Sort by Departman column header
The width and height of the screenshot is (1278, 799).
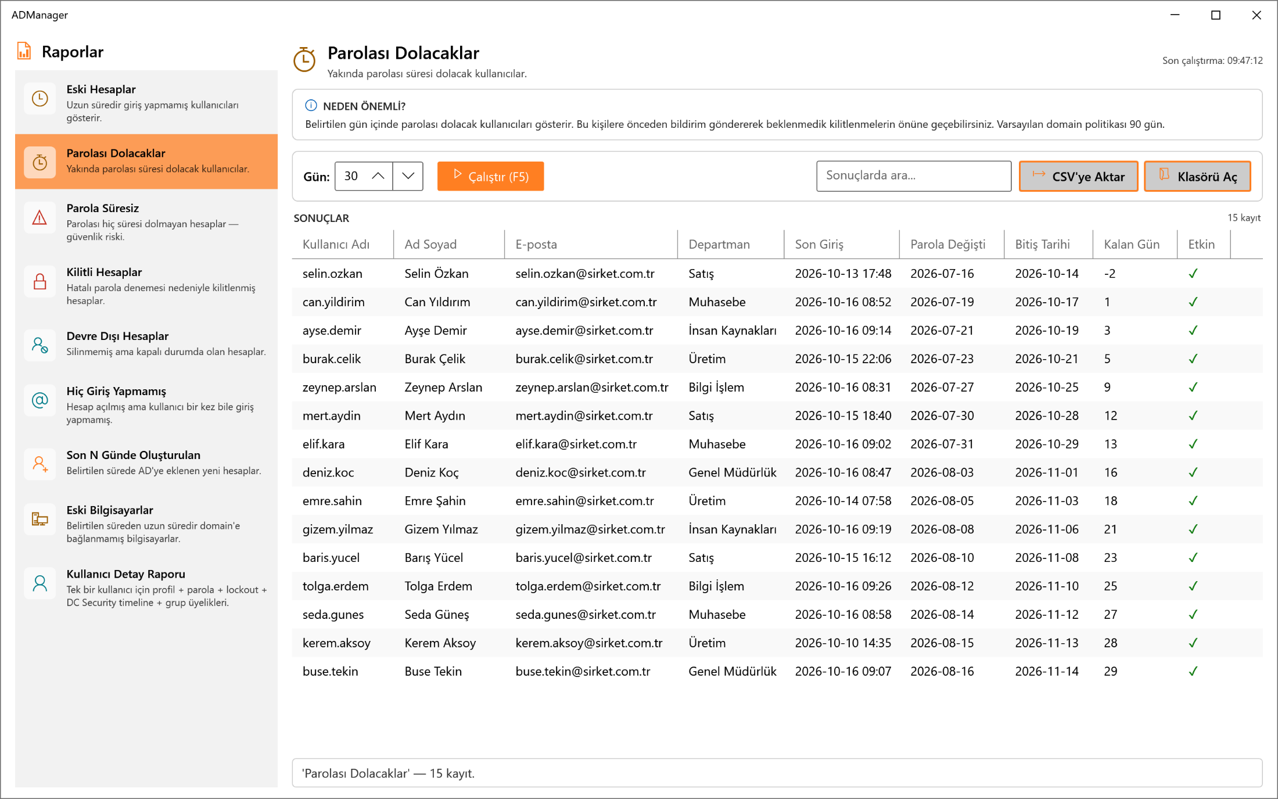click(x=731, y=244)
